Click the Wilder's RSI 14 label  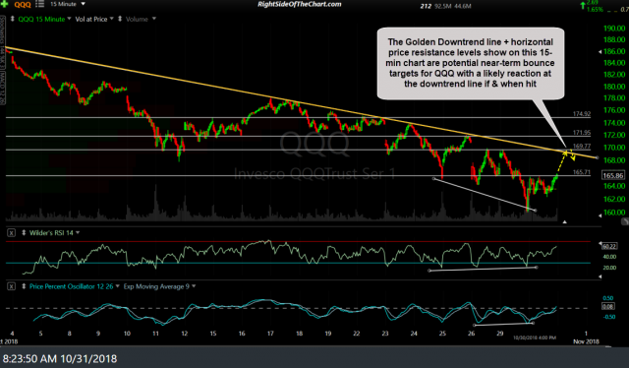(51, 232)
